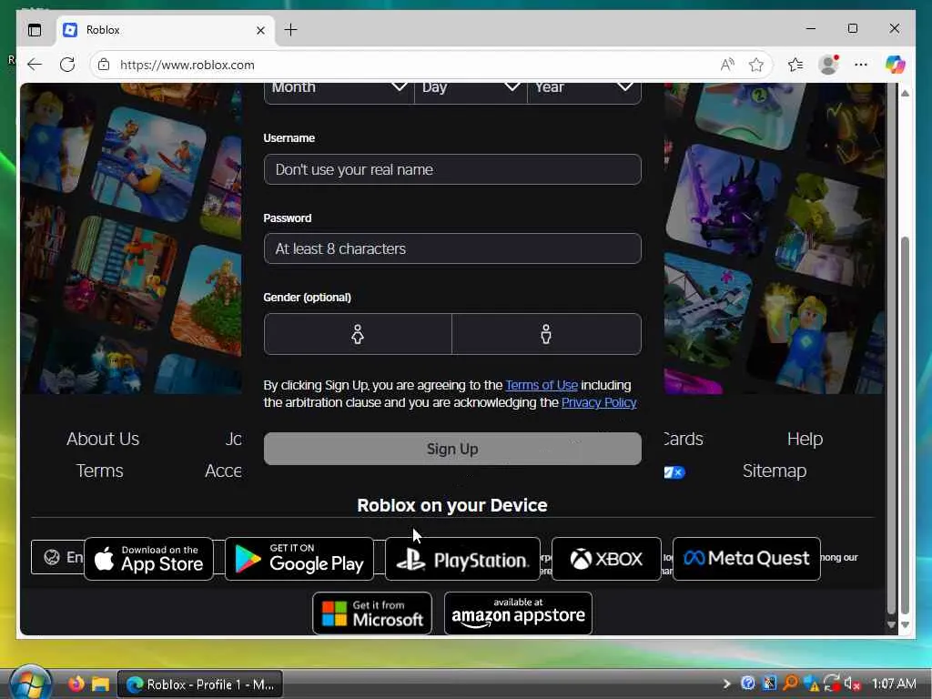
Task: Switch to Roblox Edge taskbar button
Action: tap(200, 684)
